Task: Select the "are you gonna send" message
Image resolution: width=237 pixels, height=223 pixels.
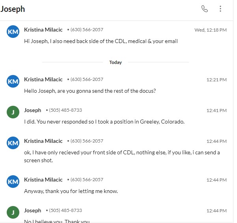Action: pos(90,91)
